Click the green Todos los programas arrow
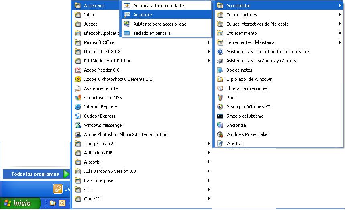 coord(66,174)
